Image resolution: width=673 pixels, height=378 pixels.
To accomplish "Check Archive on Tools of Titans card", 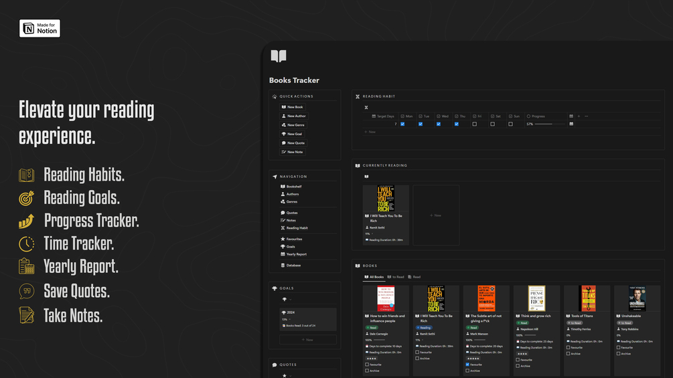I will 569,353.
